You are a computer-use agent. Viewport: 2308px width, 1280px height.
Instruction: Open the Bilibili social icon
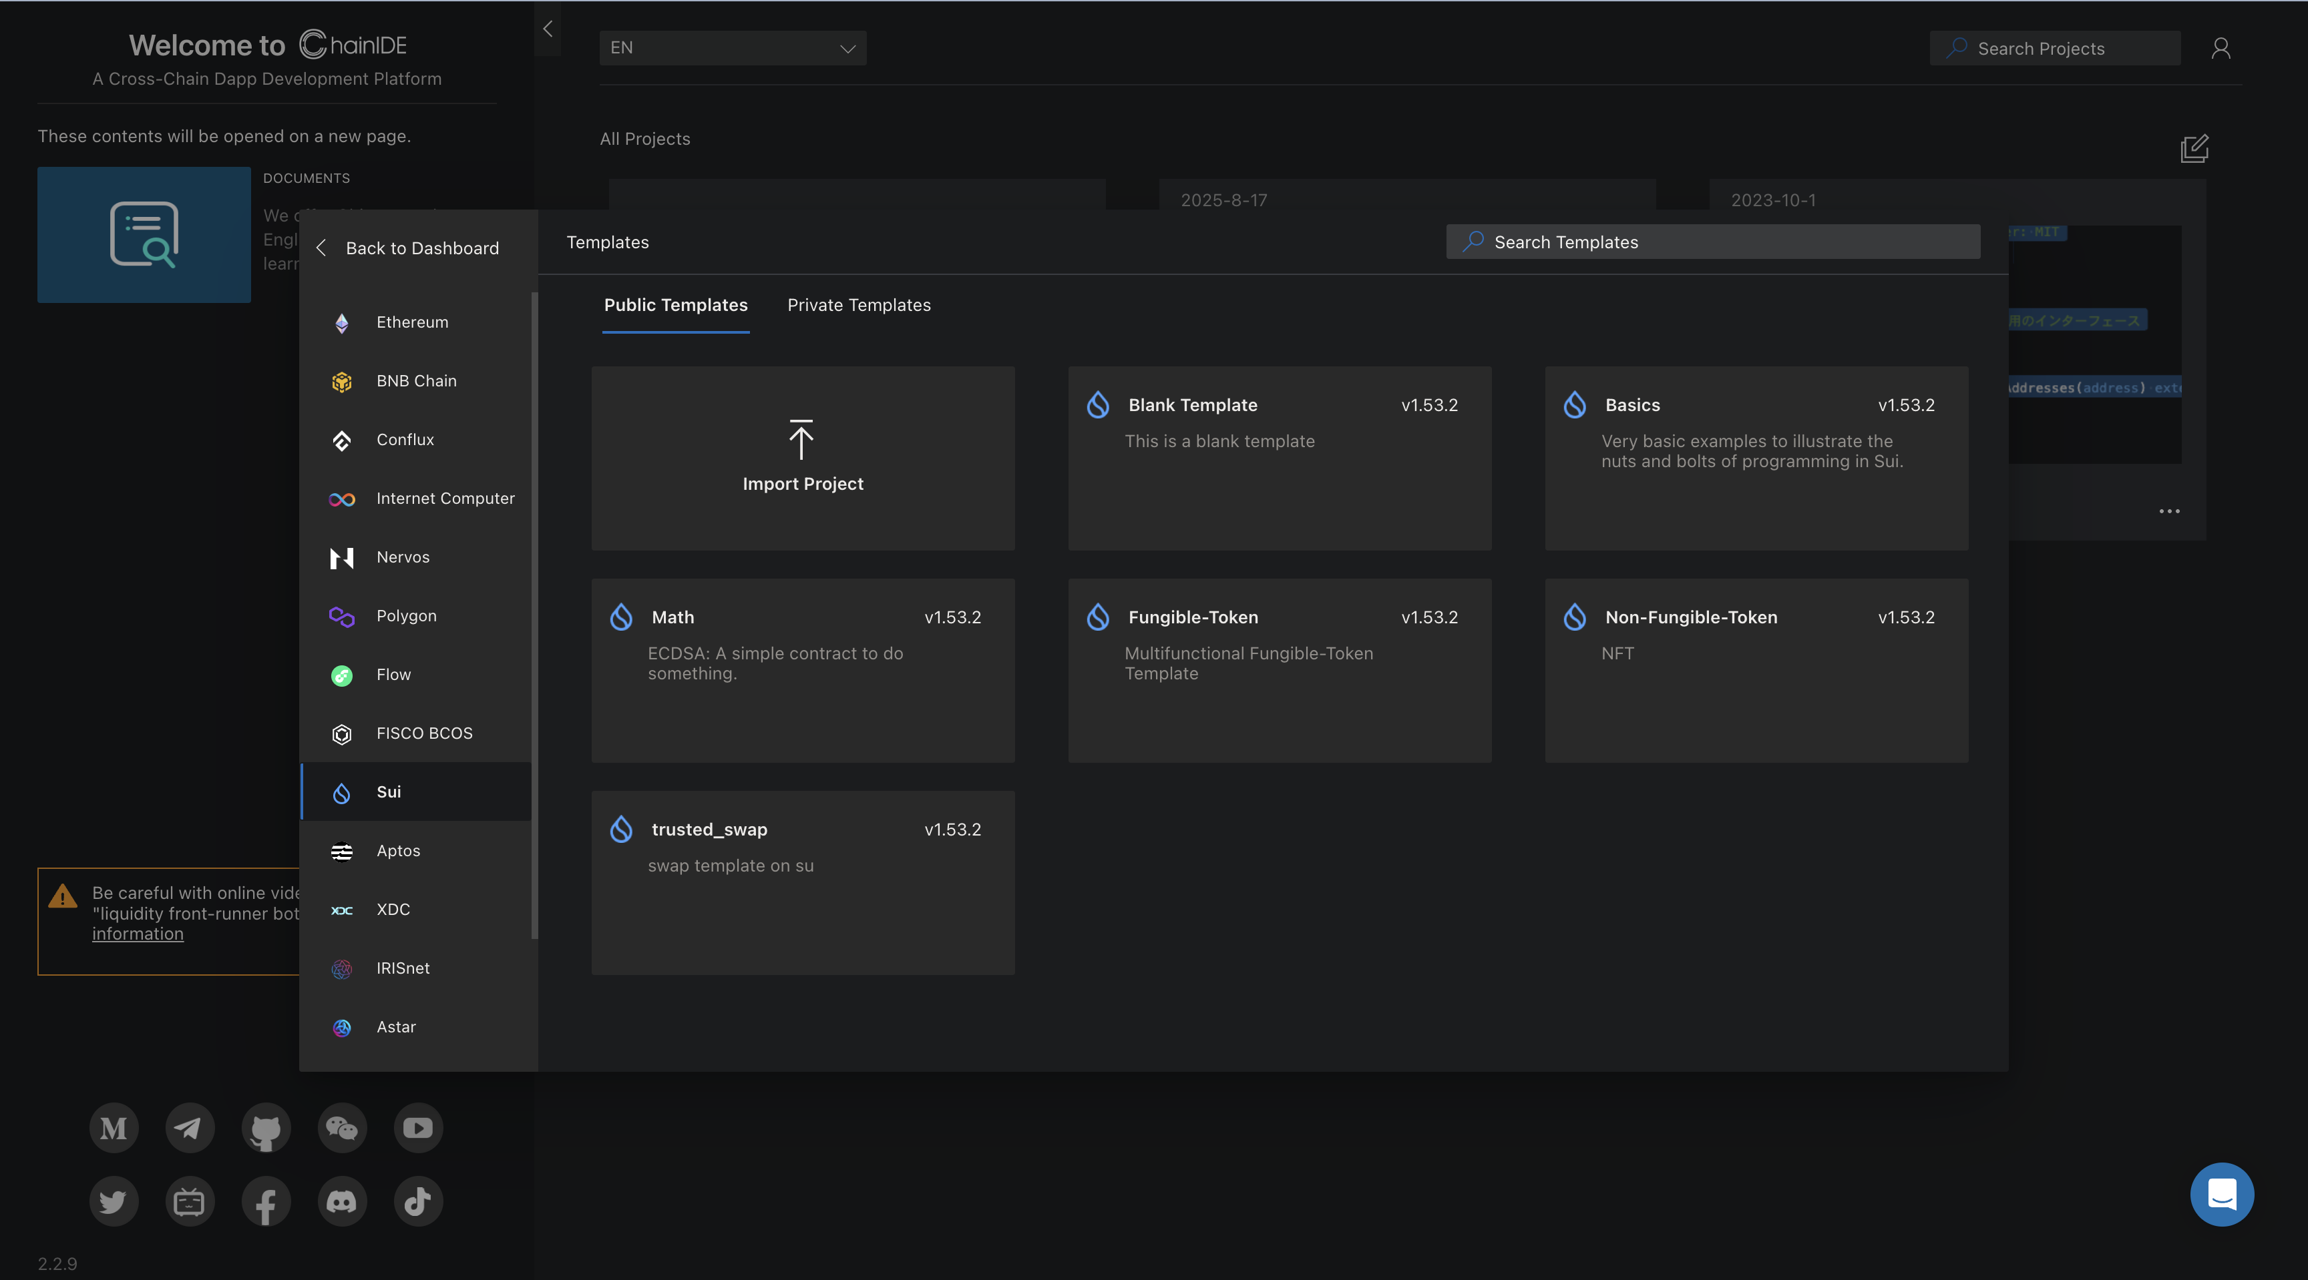pyautogui.click(x=190, y=1201)
